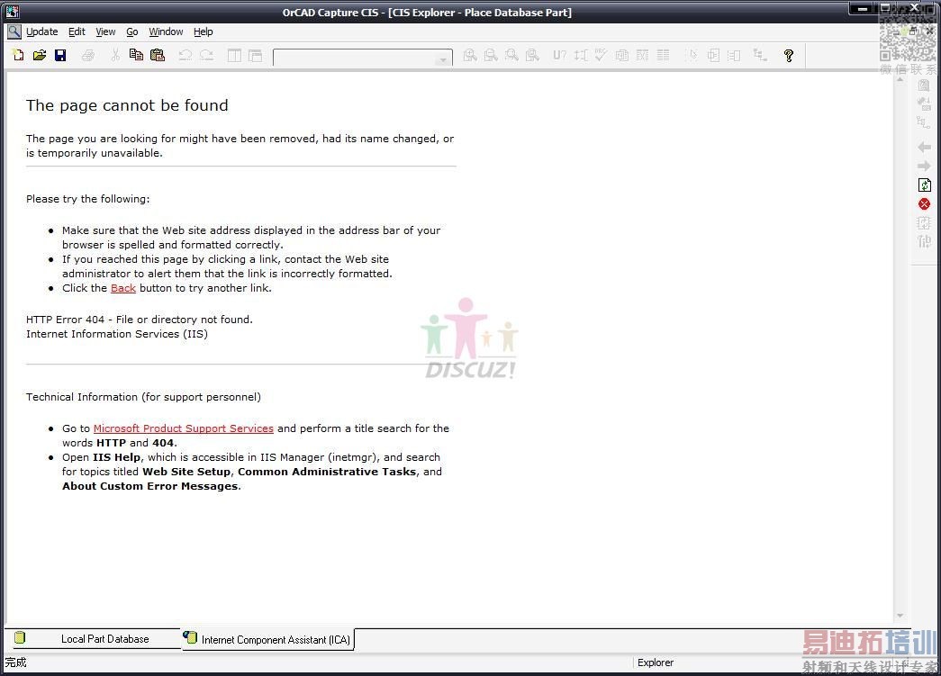Viewport: 941px width, 676px height.
Task: Click 'Technical Information (for support personnel)' text
Action: tap(143, 397)
